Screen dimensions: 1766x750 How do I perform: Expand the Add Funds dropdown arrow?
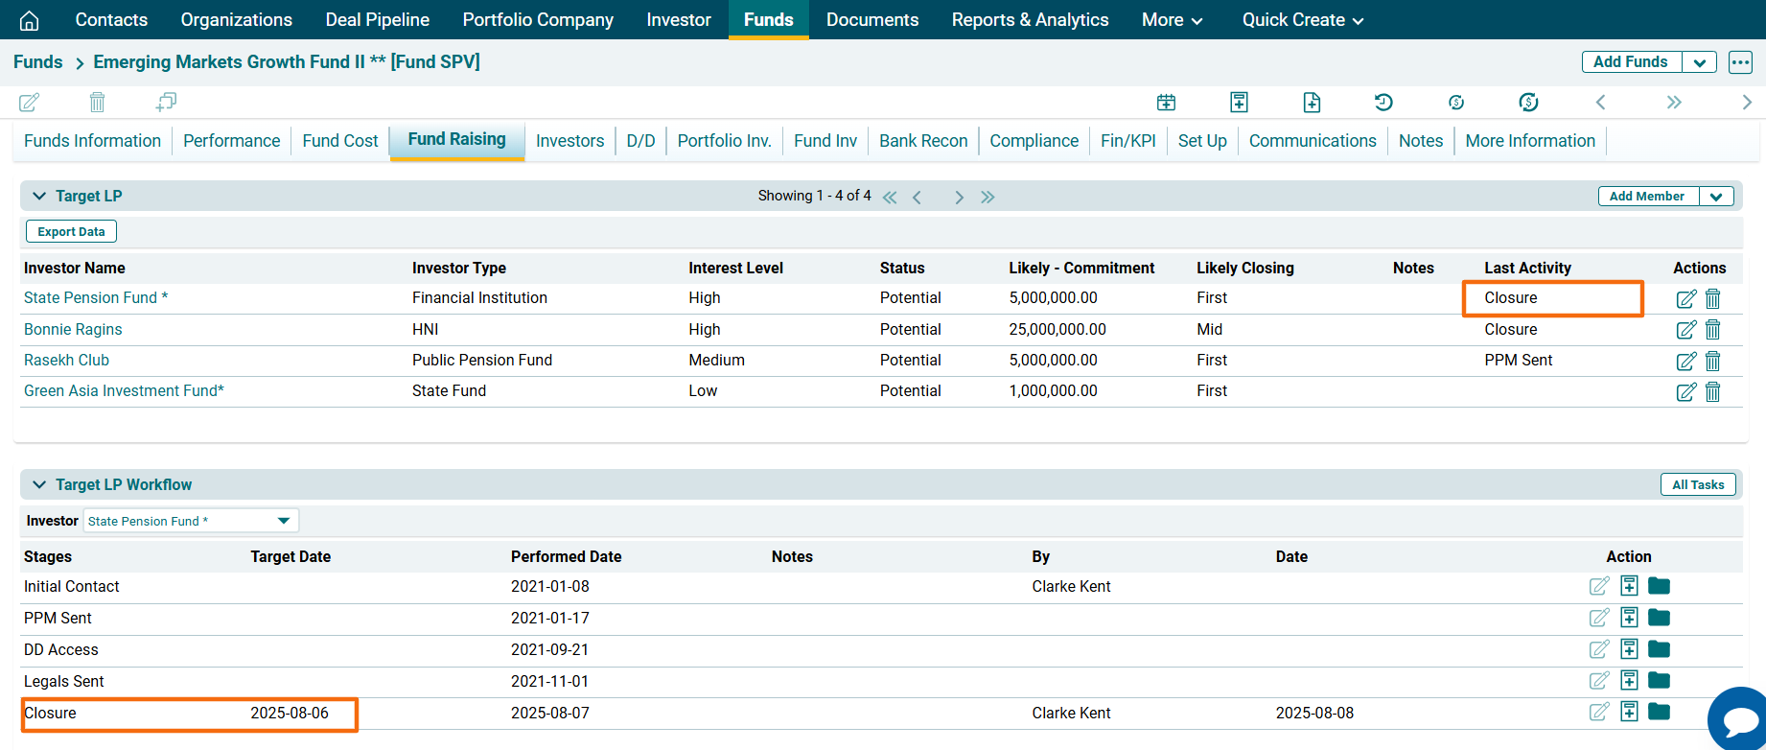1699,62
